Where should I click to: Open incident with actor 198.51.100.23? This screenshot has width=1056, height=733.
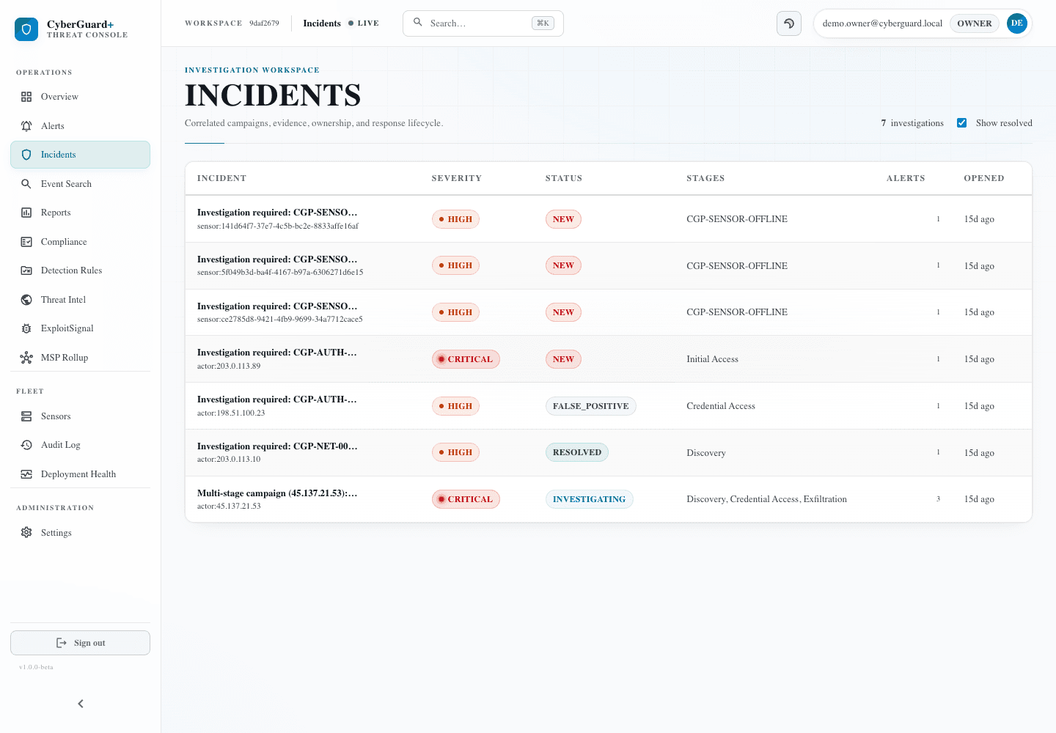pyautogui.click(x=609, y=406)
